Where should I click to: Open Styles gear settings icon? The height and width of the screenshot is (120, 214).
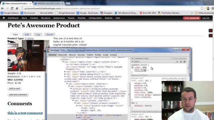pyautogui.click(x=185, y=62)
